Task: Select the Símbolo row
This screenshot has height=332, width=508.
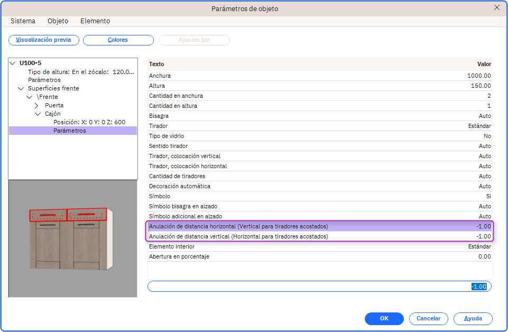Action: point(320,196)
